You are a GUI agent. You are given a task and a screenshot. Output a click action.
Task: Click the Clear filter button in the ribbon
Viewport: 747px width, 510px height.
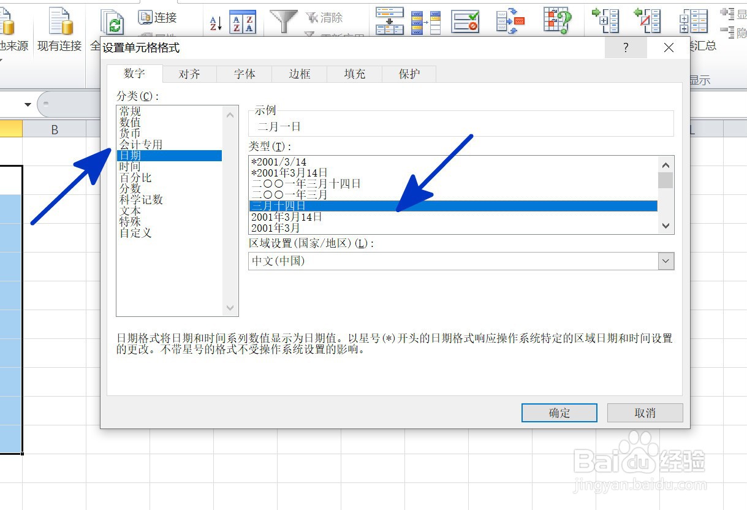pyautogui.click(x=325, y=18)
